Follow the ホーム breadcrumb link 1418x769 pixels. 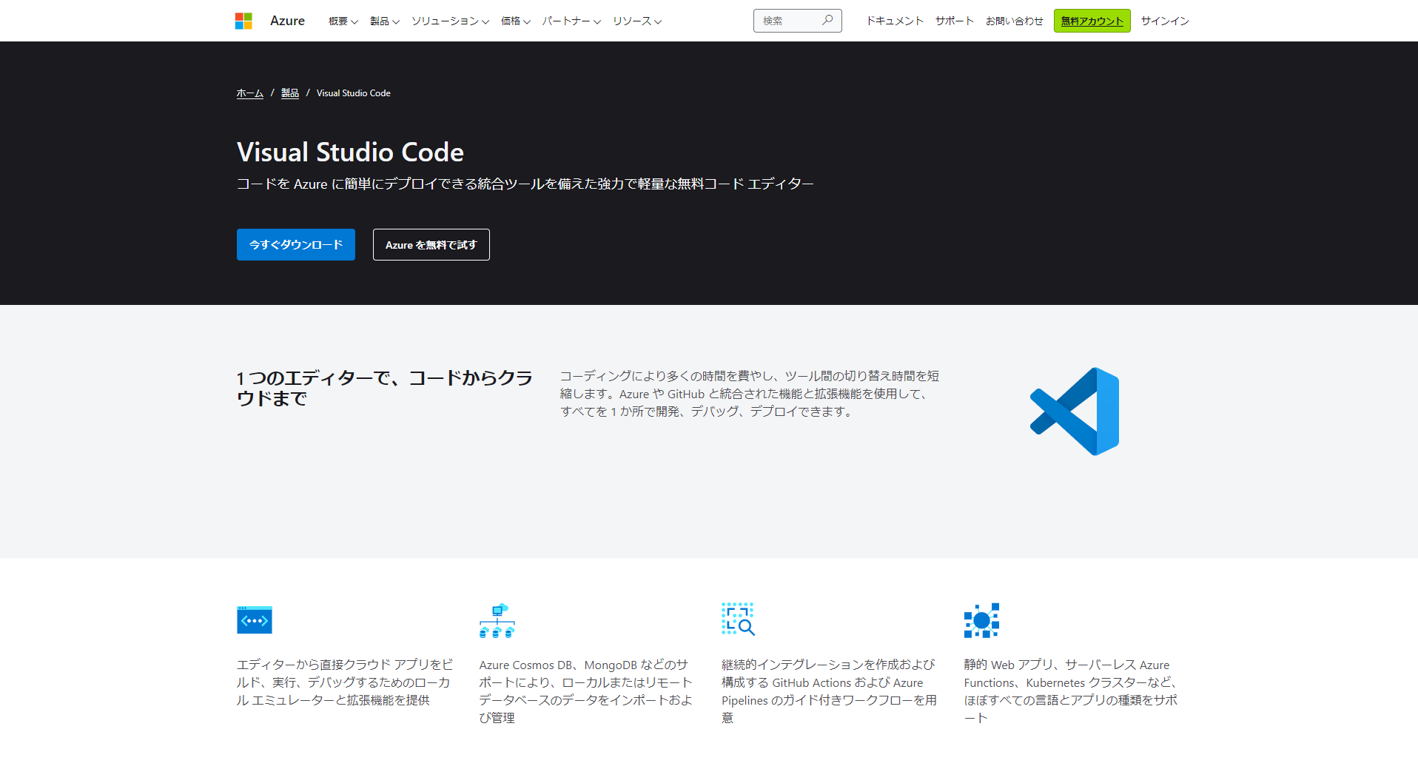pyautogui.click(x=250, y=93)
